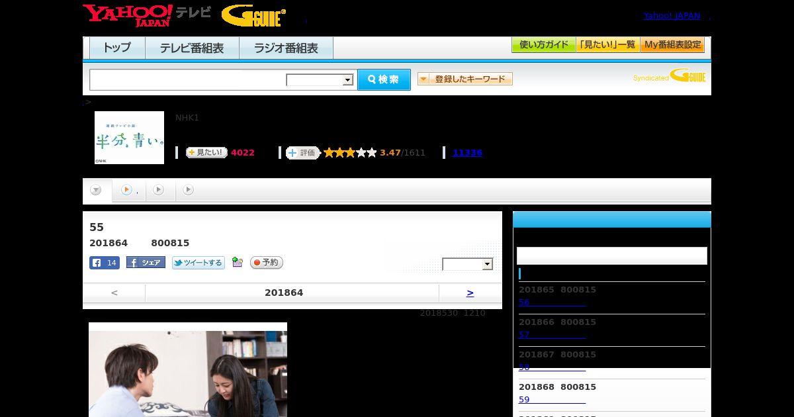Click the white field in sidebar
Screen dimensions: 794x417
(x=612, y=255)
